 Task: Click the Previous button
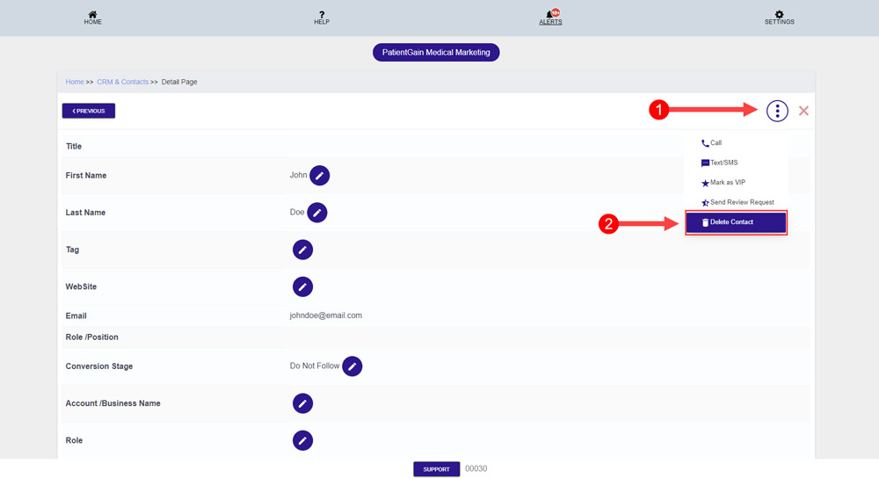pyautogui.click(x=89, y=111)
